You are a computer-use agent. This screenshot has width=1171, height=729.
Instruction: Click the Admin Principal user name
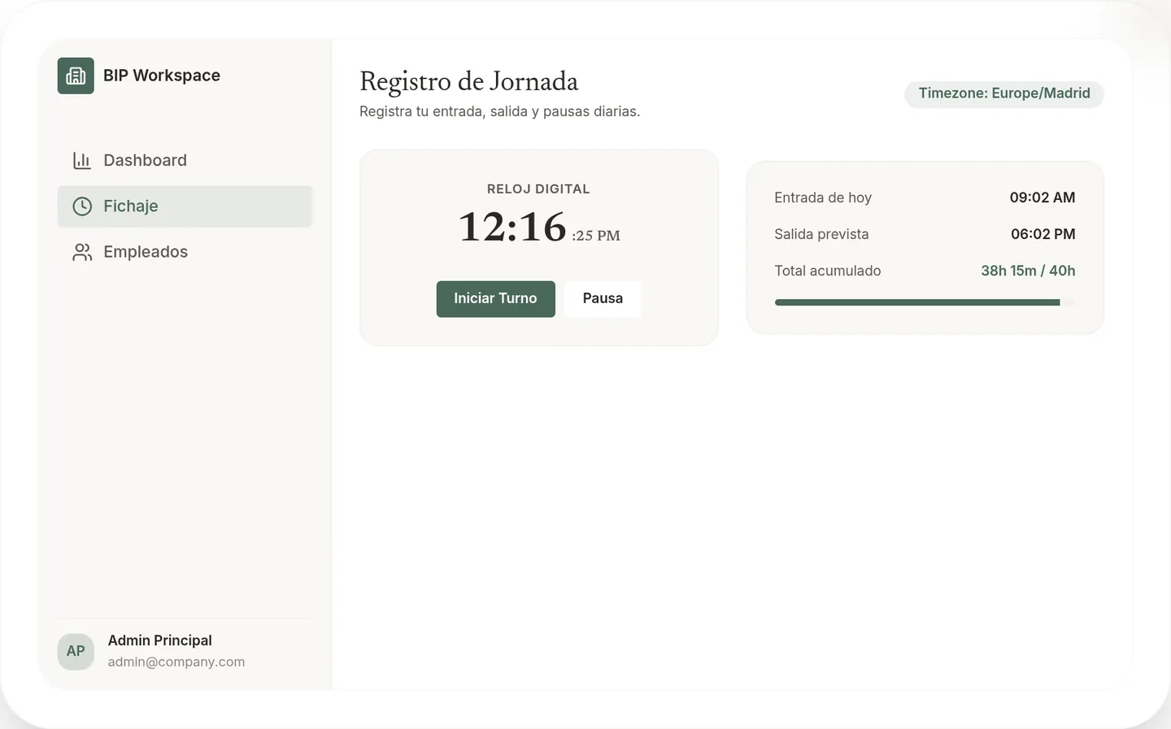[x=160, y=640]
